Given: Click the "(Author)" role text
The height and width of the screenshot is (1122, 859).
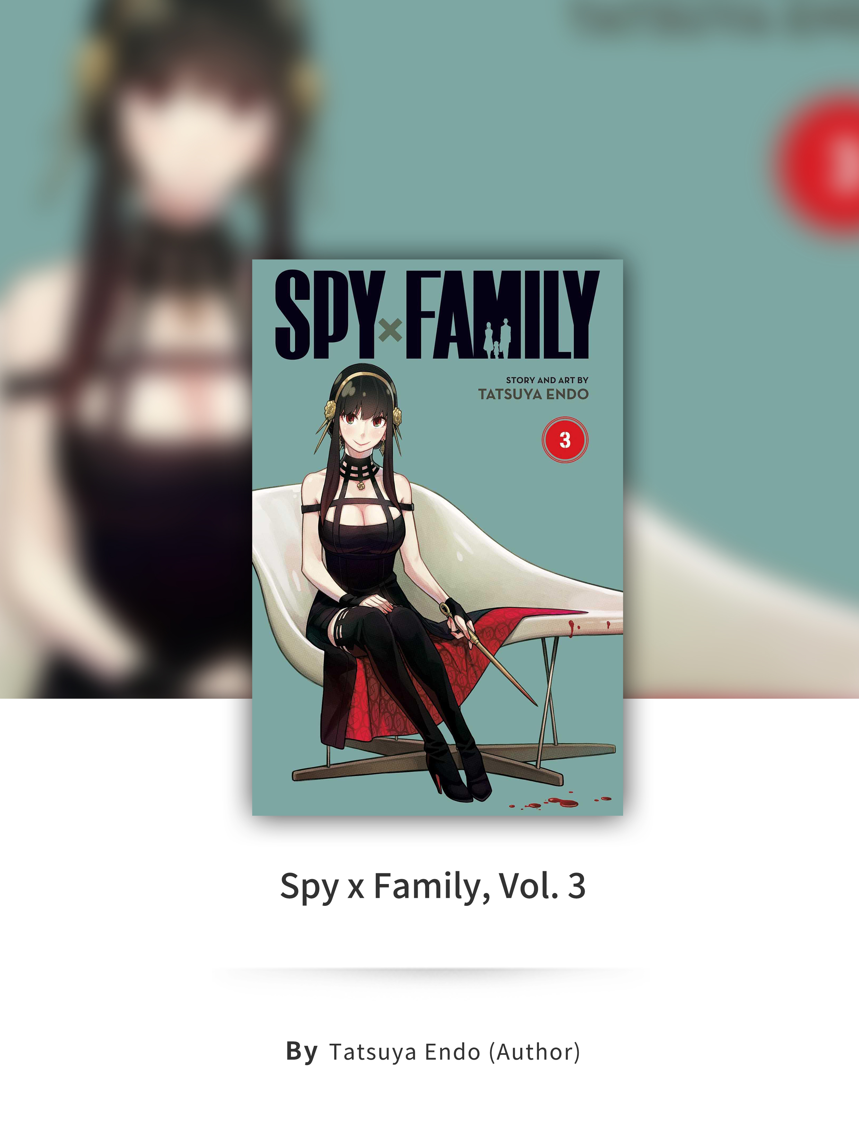Looking at the screenshot, I should [535, 1052].
